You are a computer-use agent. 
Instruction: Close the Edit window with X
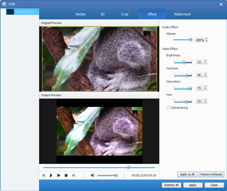pyautogui.click(x=221, y=4)
